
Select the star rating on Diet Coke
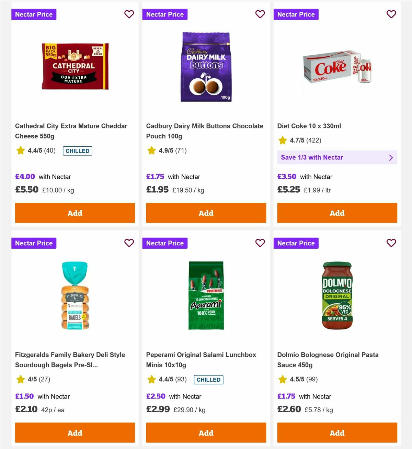click(282, 140)
